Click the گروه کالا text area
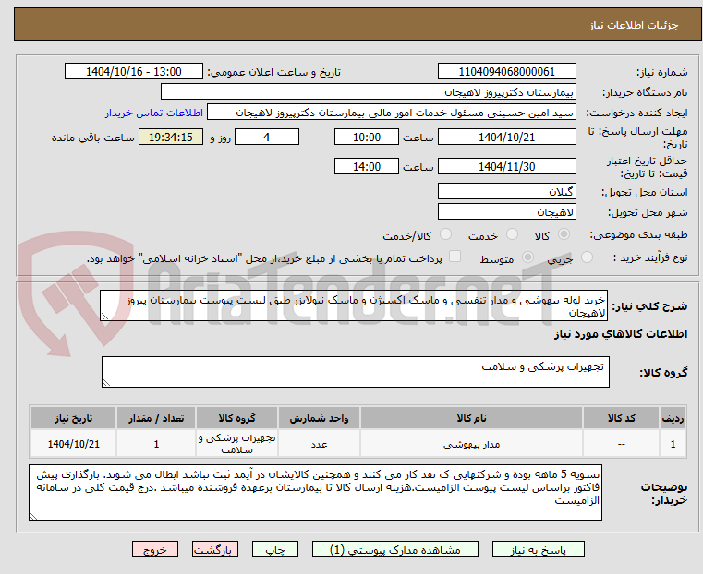703x574 pixels. 356,372
